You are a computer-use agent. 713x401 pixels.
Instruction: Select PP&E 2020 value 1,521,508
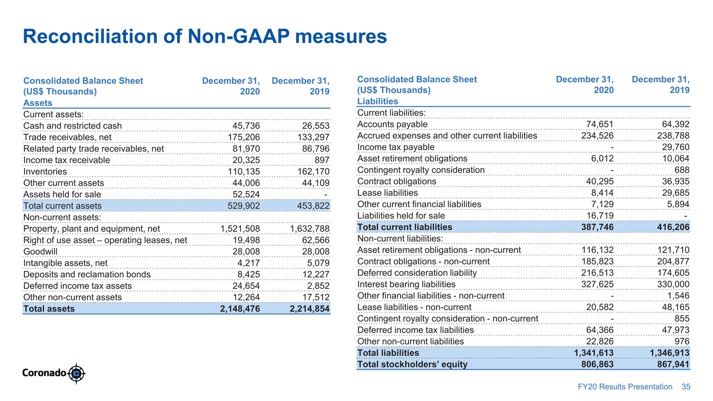coord(240,229)
